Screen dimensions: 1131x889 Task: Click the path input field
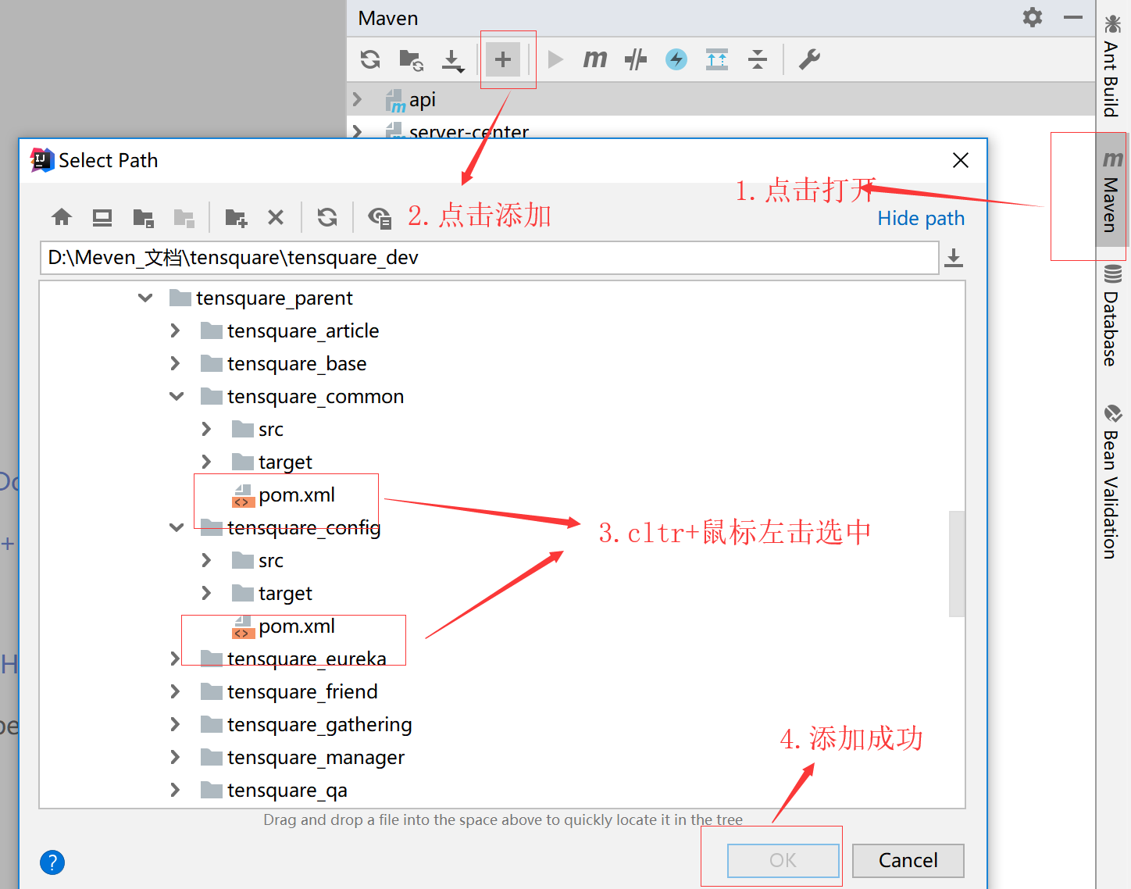(x=489, y=258)
